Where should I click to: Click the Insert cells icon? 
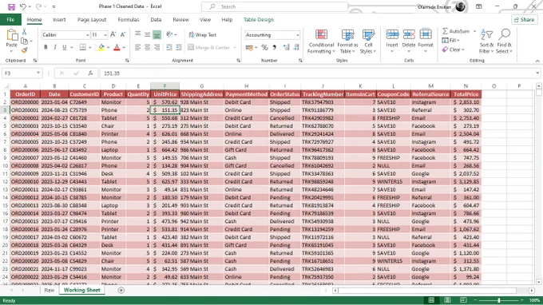[392, 34]
